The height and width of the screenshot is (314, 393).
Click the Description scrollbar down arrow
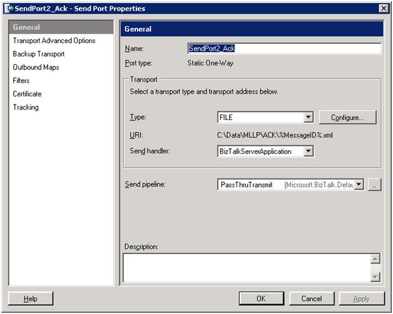tap(375, 276)
